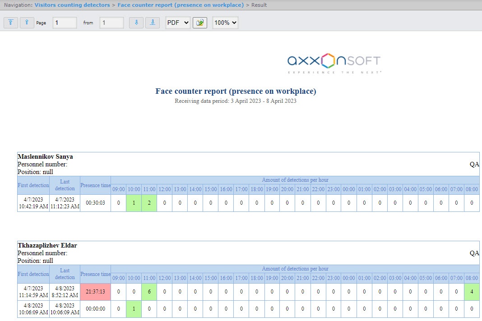482x321 pixels.
Task: Click the Maslennikov Sanya name heading
Action: 45,157
